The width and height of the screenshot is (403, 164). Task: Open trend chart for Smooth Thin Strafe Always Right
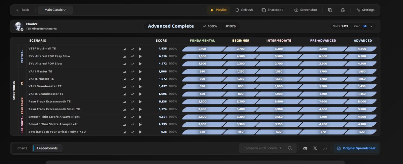pos(132,117)
